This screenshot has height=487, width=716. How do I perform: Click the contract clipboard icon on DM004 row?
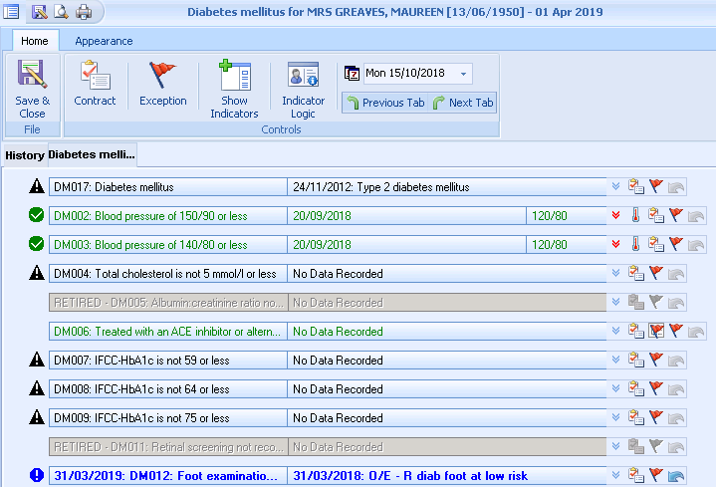coord(636,273)
